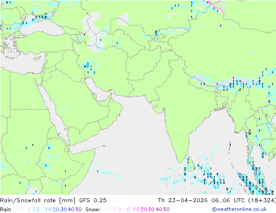
Task: Select the snow legend 0.1 value
Action: click(104, 210)
